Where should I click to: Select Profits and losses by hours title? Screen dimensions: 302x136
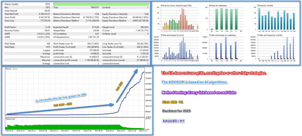pyautogui.click(x=172, y=35)
